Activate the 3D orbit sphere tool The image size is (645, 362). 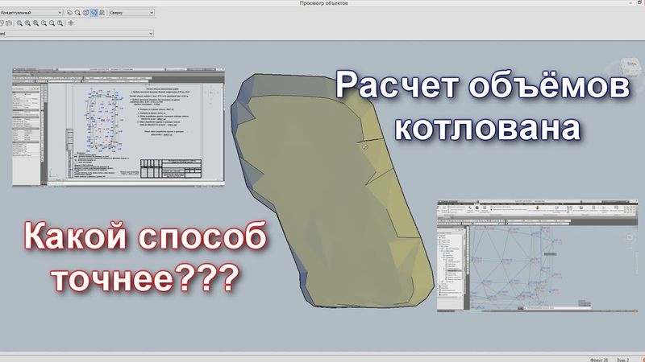tap(85, 13)
